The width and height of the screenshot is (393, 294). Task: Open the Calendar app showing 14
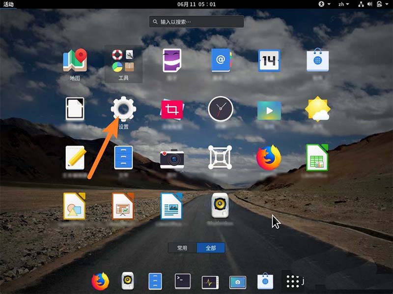269,61
